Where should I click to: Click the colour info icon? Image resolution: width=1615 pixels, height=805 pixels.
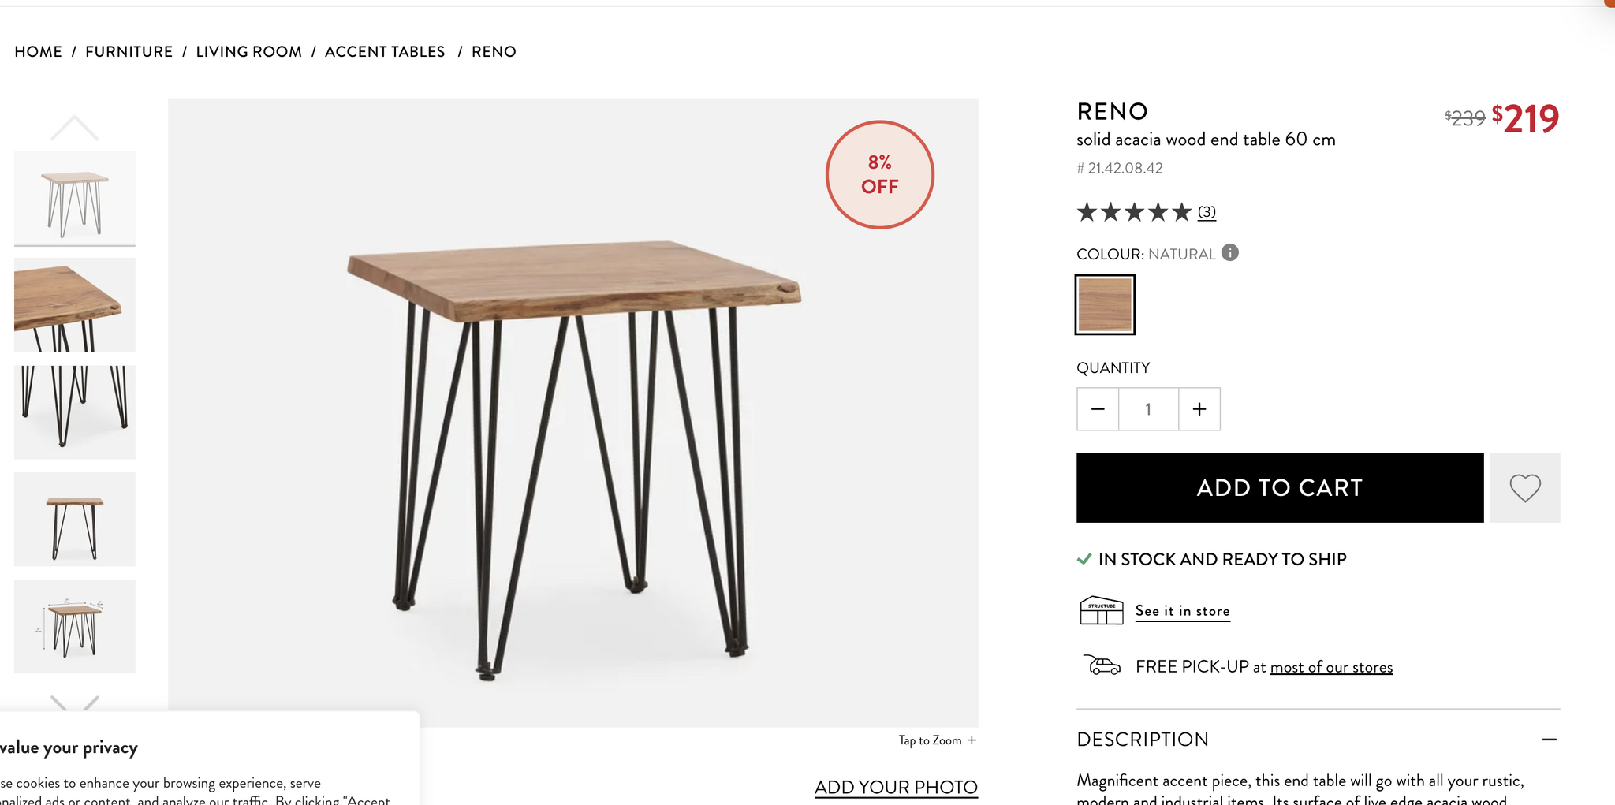(1229, 253)
